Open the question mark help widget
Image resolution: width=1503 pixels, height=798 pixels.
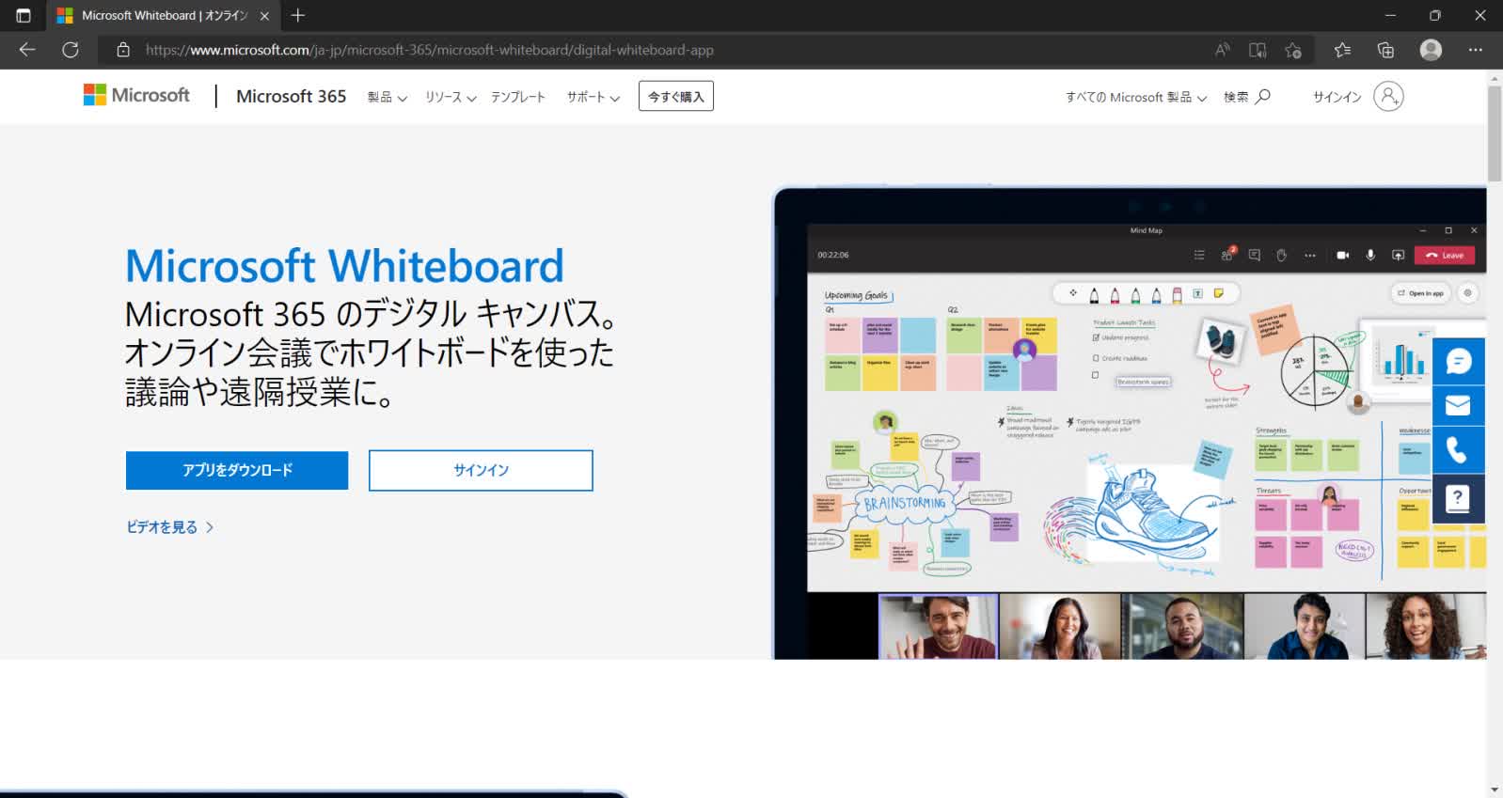(x=1458, y=498)
